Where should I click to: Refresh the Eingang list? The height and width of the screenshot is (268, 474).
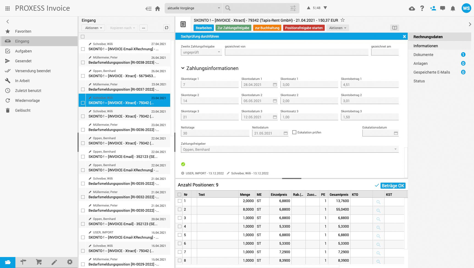[166, 28]
